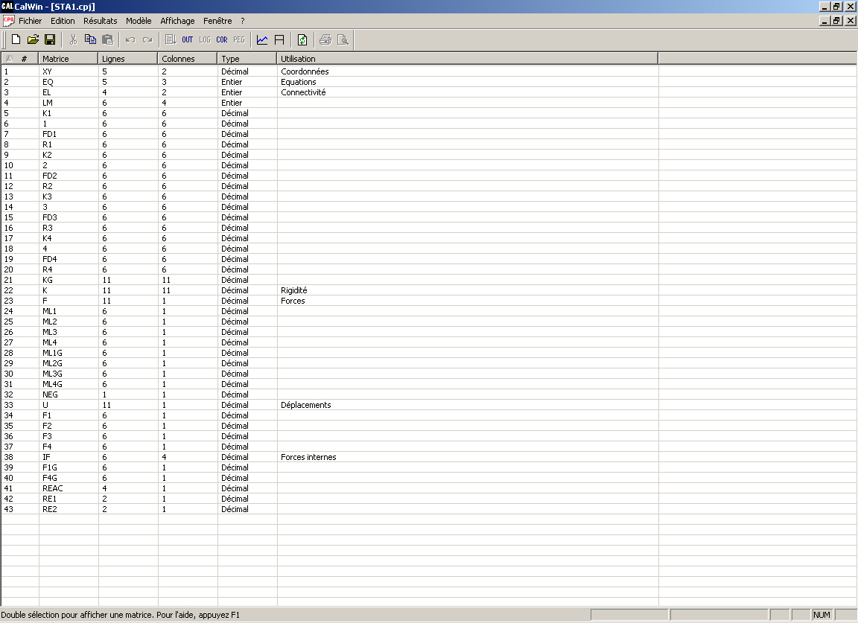Save the project with the floppy icon
The image size is (858, 623).
(50, 39)
